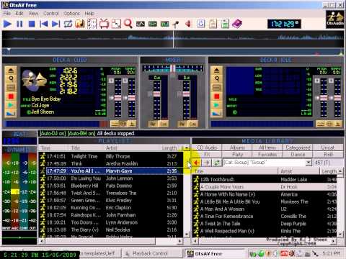Click the Media Library forward arrow
346x259 pixels.
(207, 163)
